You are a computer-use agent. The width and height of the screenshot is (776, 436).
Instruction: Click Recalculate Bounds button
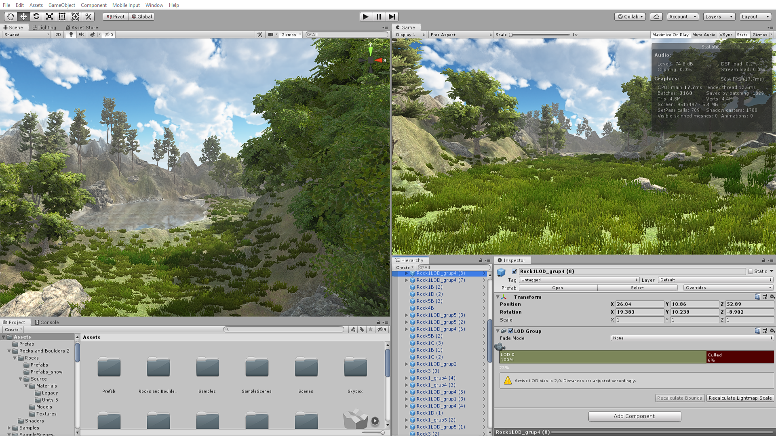click(679, 398)
